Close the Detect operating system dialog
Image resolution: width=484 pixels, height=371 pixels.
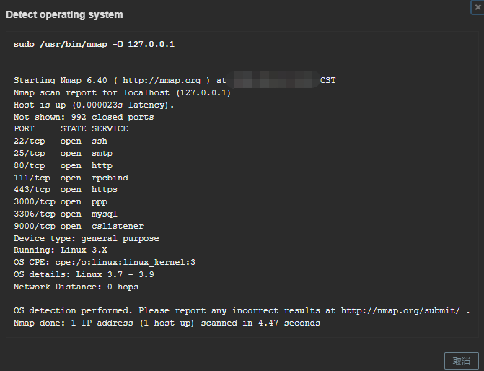[478, 7]
